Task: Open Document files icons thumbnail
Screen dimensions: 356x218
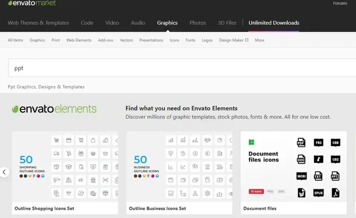Action: click(294, 167)
